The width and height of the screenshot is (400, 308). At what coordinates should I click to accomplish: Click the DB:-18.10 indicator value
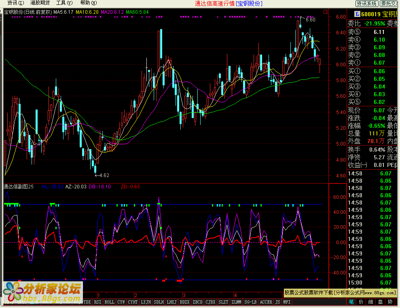click(99, 187)
